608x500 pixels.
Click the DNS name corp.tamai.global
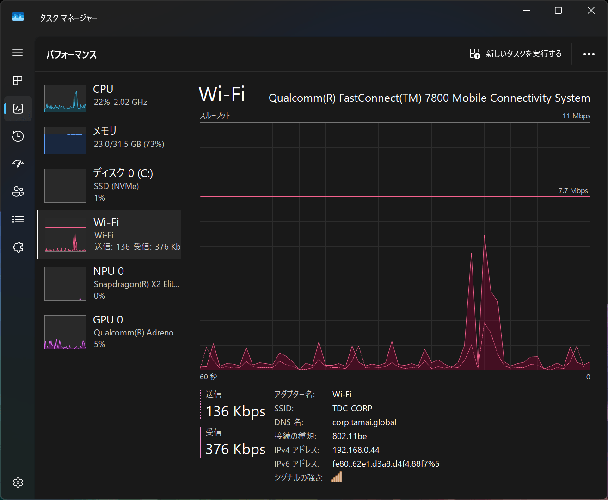pyautogui.click(x=364, y=422)
